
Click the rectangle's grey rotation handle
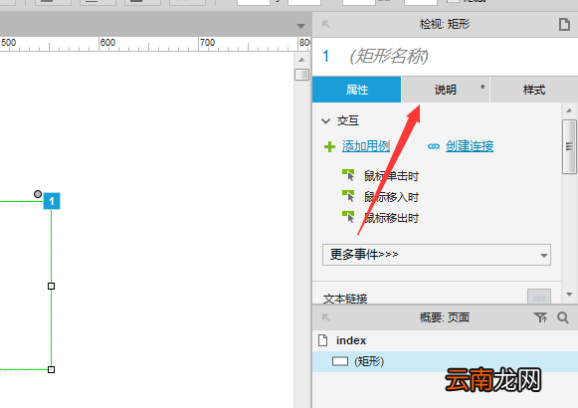click(38, 194)
